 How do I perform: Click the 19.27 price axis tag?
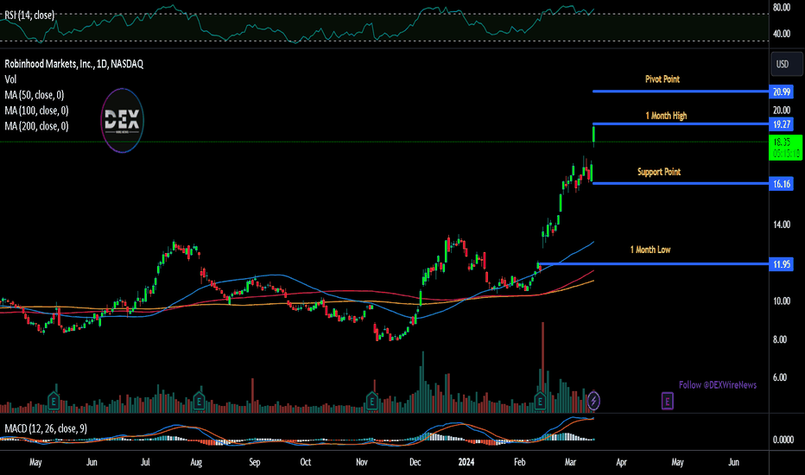[782, 124]
